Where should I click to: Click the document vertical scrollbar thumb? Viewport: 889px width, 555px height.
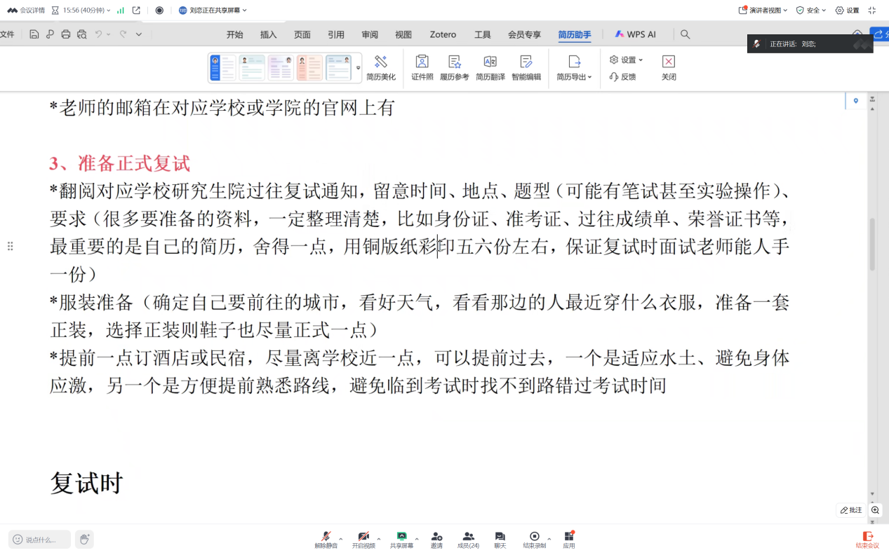[x=872, y=244]
